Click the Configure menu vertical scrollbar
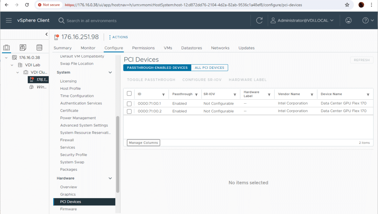Image resolution: width=378 pixels, height=214 pixels. [x=118, y=155]
